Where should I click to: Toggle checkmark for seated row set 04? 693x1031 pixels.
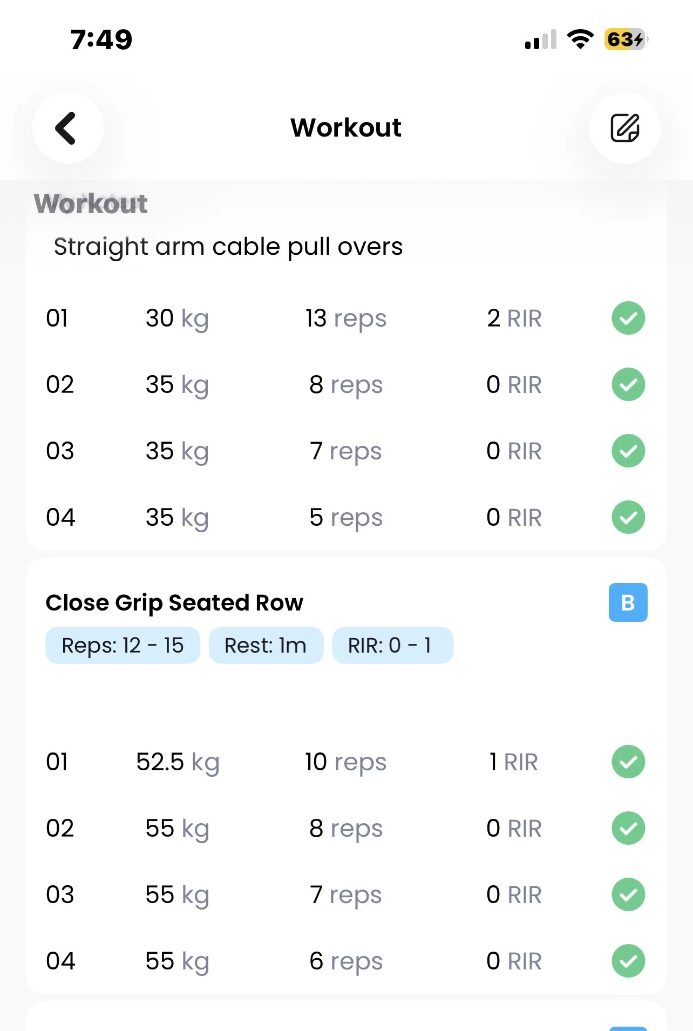628,961
